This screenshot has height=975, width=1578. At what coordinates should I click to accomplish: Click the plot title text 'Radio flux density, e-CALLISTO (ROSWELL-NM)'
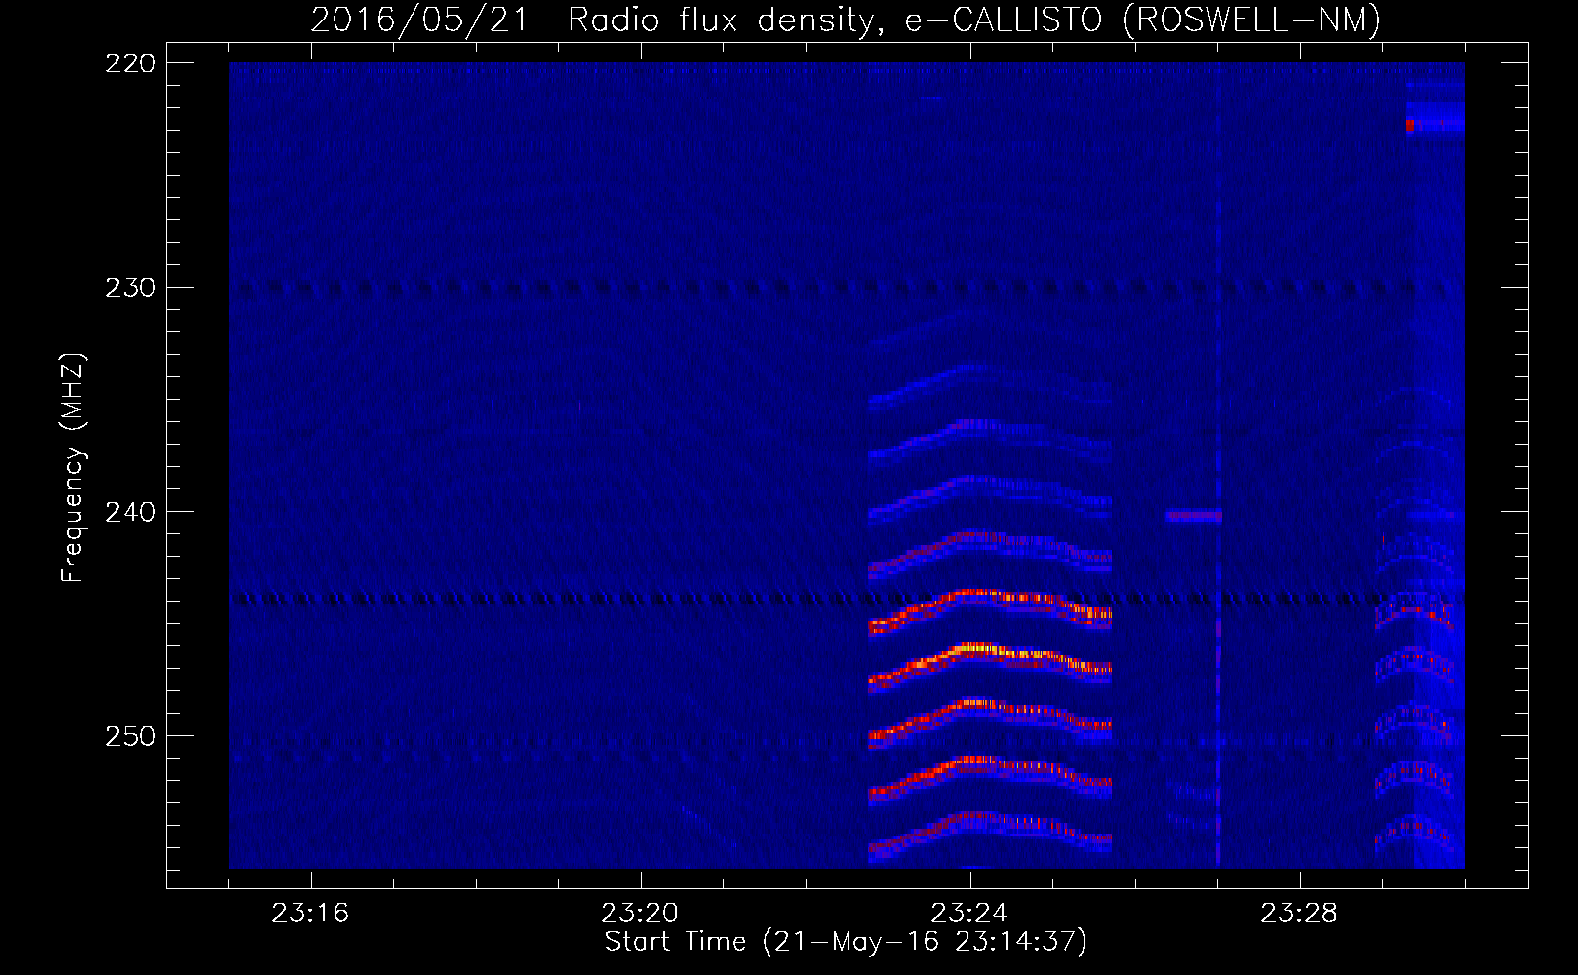click(x=974, y=19)
